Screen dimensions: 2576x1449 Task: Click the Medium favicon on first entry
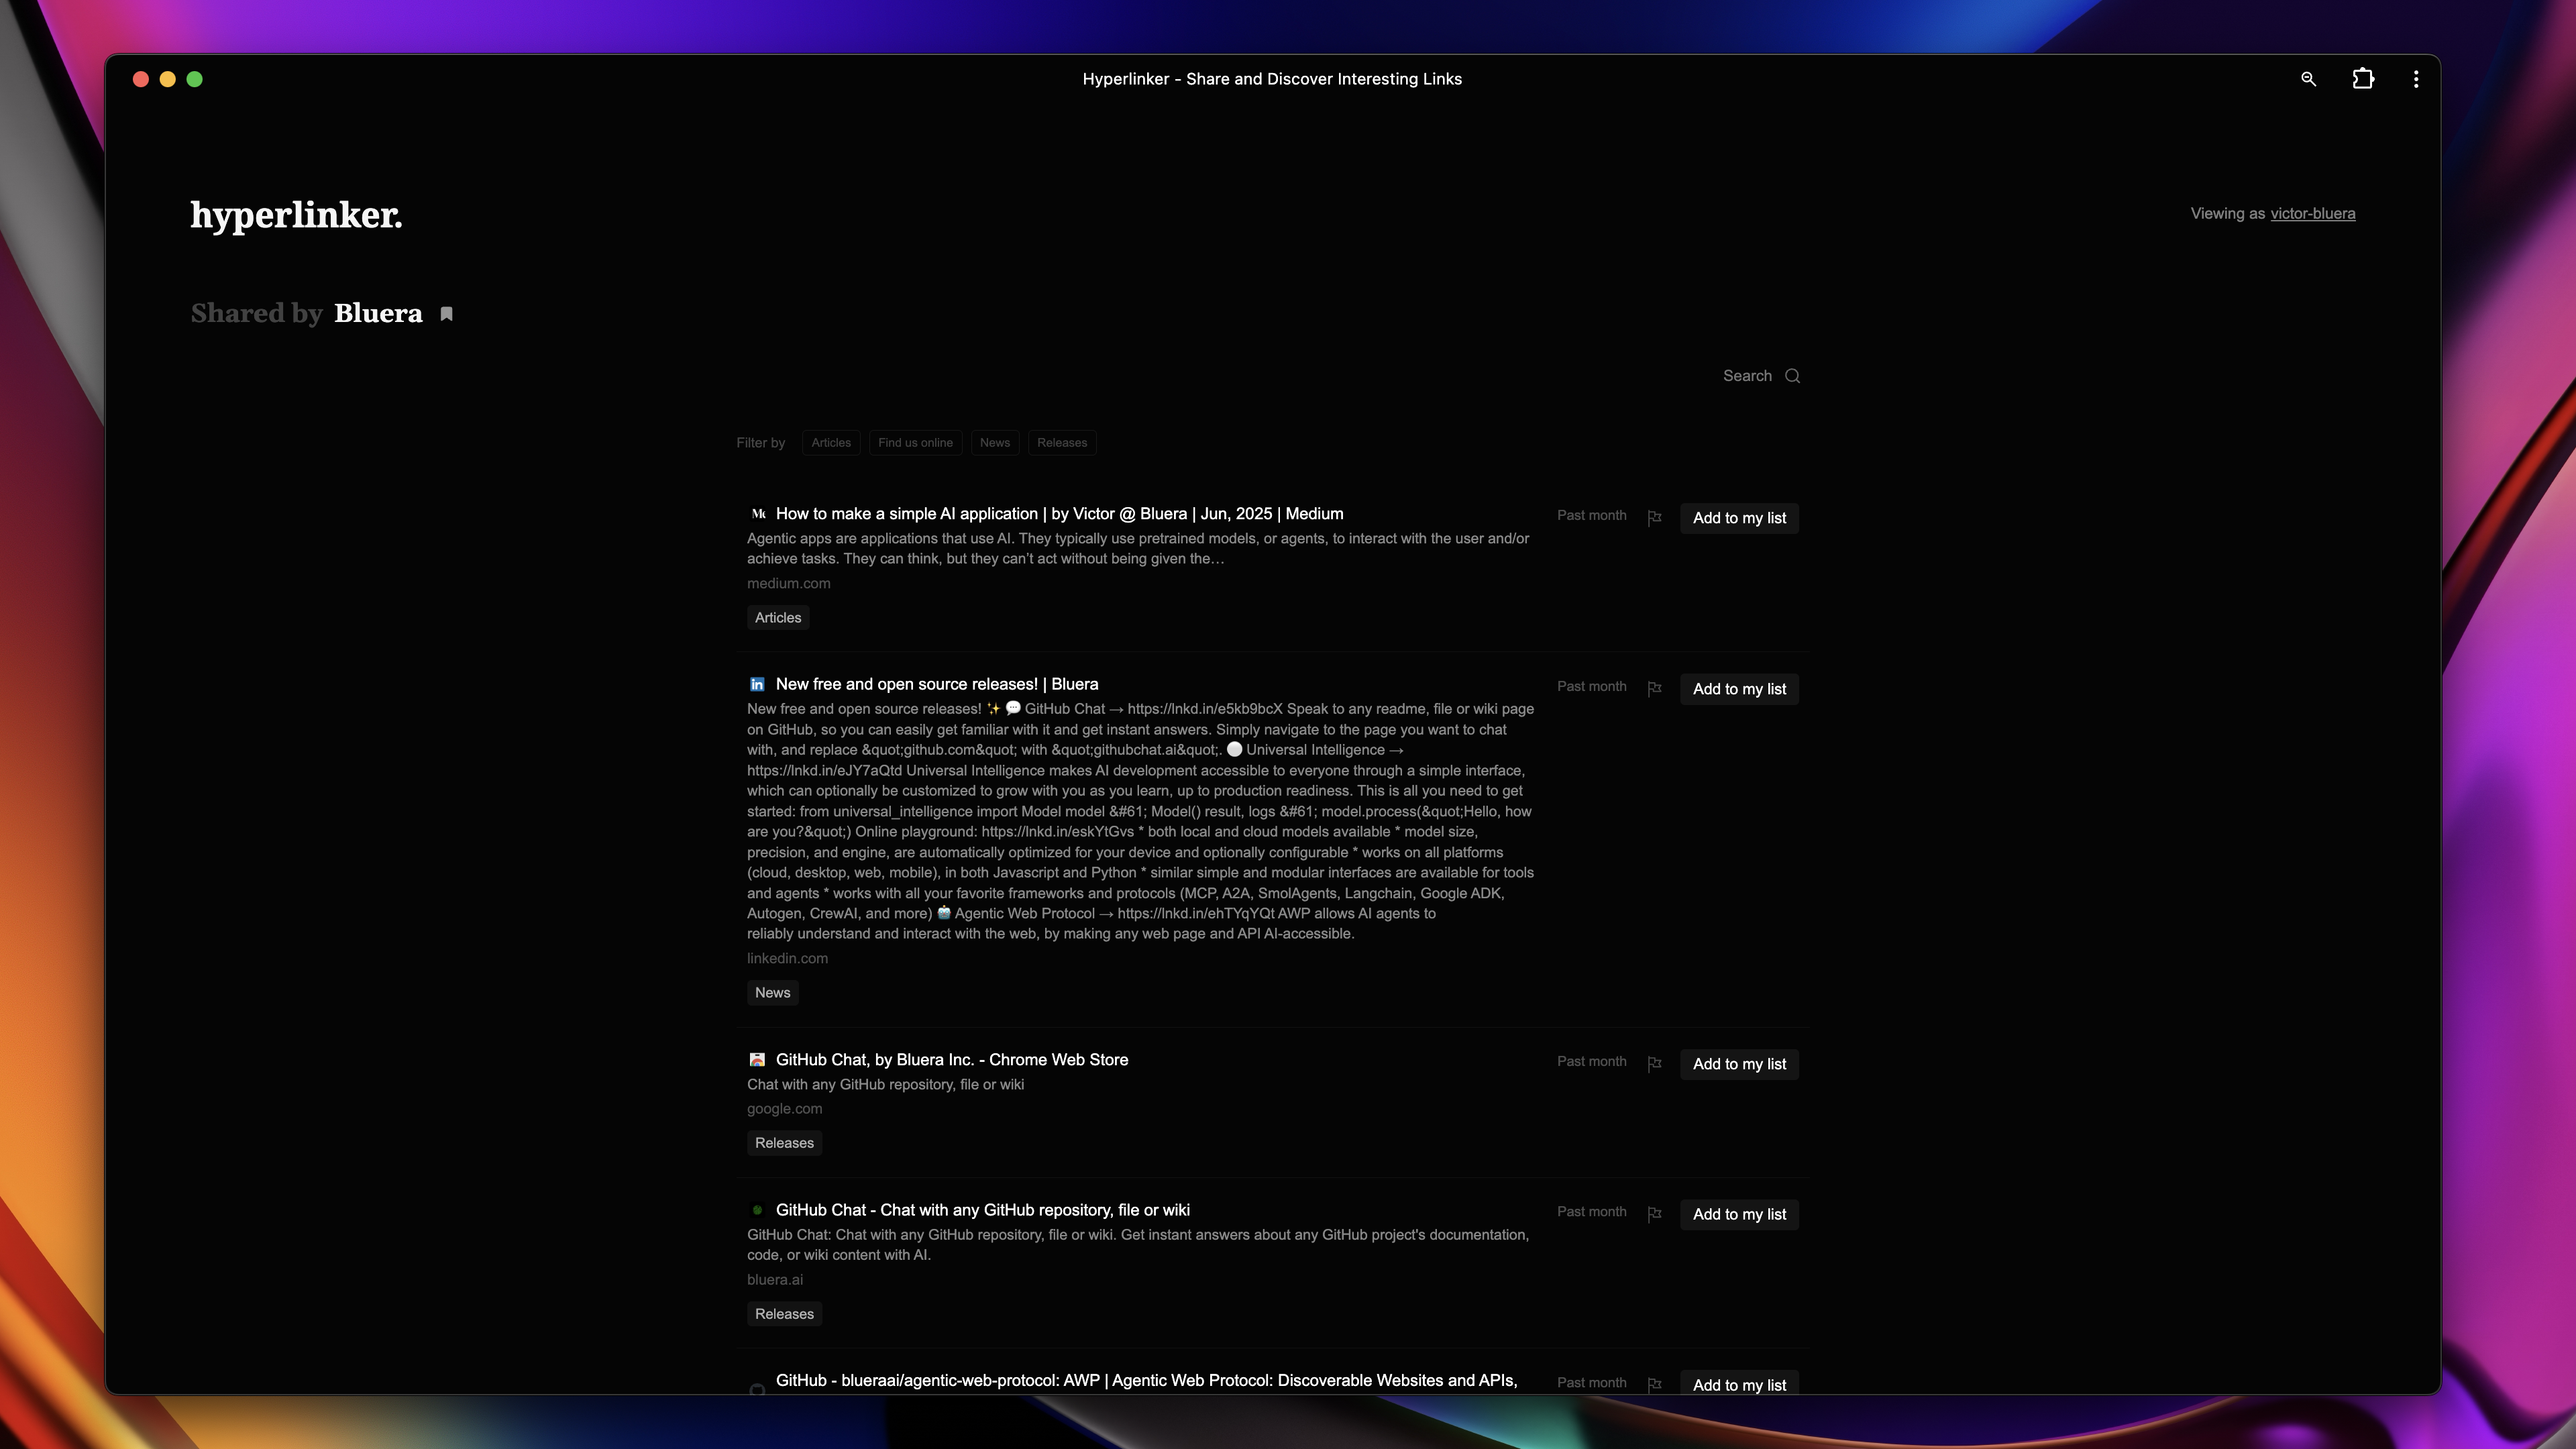[x=757, y=514]
